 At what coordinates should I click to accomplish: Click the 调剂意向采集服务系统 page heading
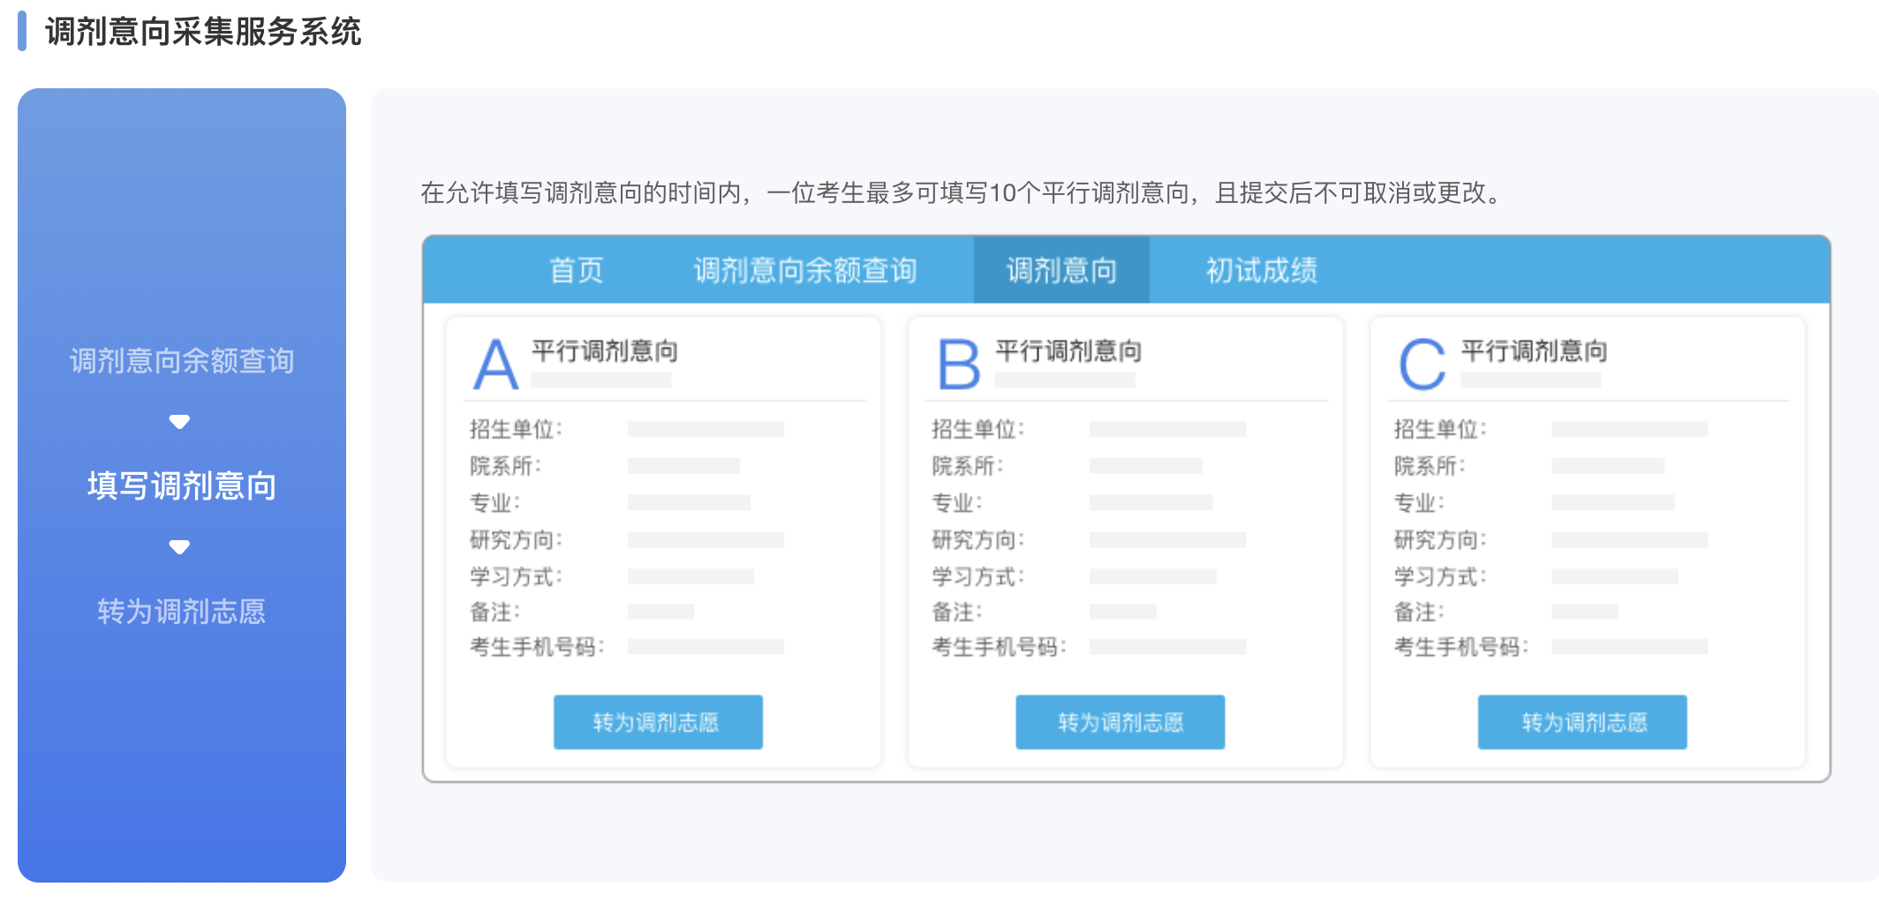pos(203,32)
